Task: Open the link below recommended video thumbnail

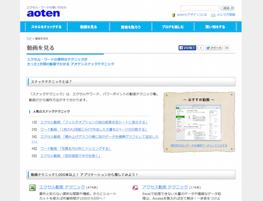Action: [199, 146]
